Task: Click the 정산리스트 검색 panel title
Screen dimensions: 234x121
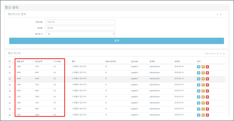Action: (x=17, y=14)
